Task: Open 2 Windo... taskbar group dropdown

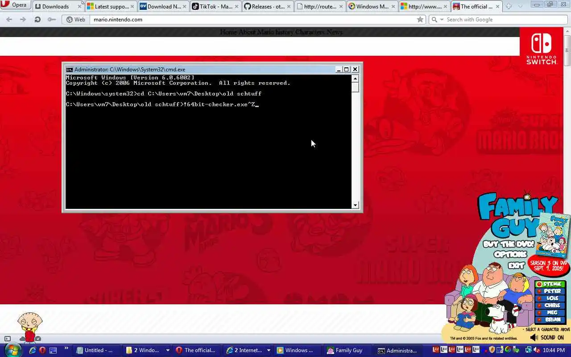Action: click(x=168, y=350)
